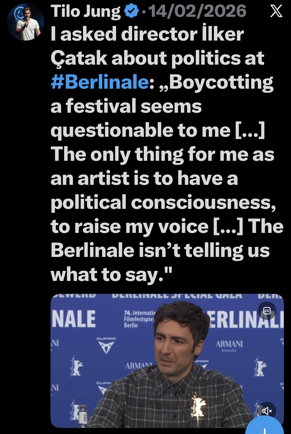This screenshot has height=434, width=291.
Task: Click the blue verified badge
Action: [x=131, y=11]
